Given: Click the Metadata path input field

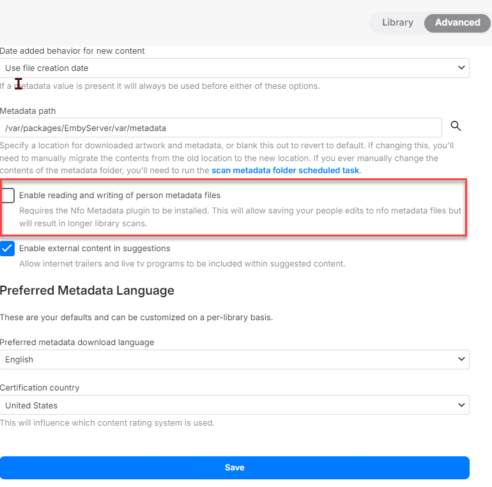Looking at the screenshot, I should [220, 128].
